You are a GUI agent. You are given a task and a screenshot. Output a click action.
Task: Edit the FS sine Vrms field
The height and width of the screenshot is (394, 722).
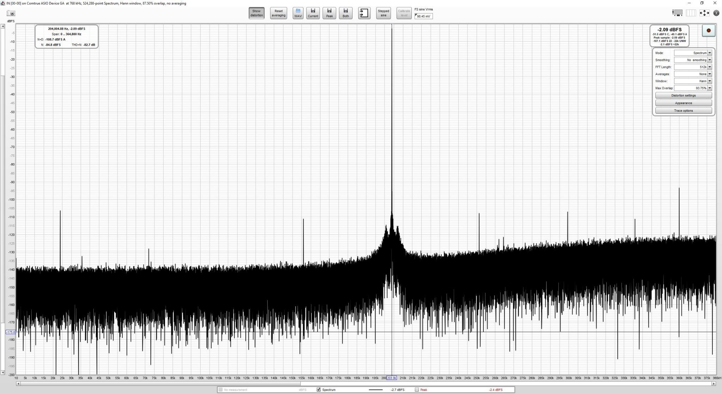[x=423, y=16]
